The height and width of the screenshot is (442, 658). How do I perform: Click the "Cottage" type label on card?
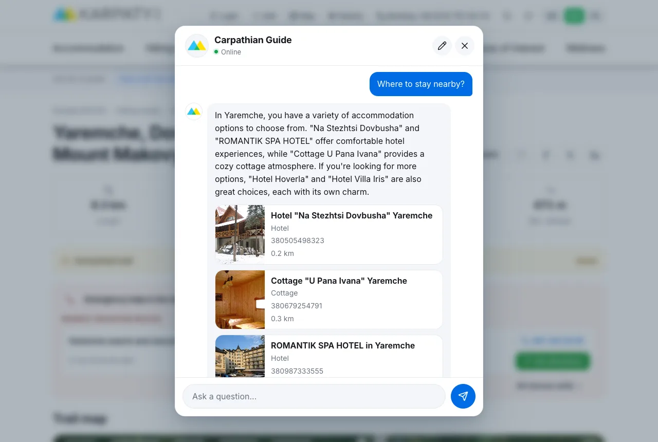(284, 293)
